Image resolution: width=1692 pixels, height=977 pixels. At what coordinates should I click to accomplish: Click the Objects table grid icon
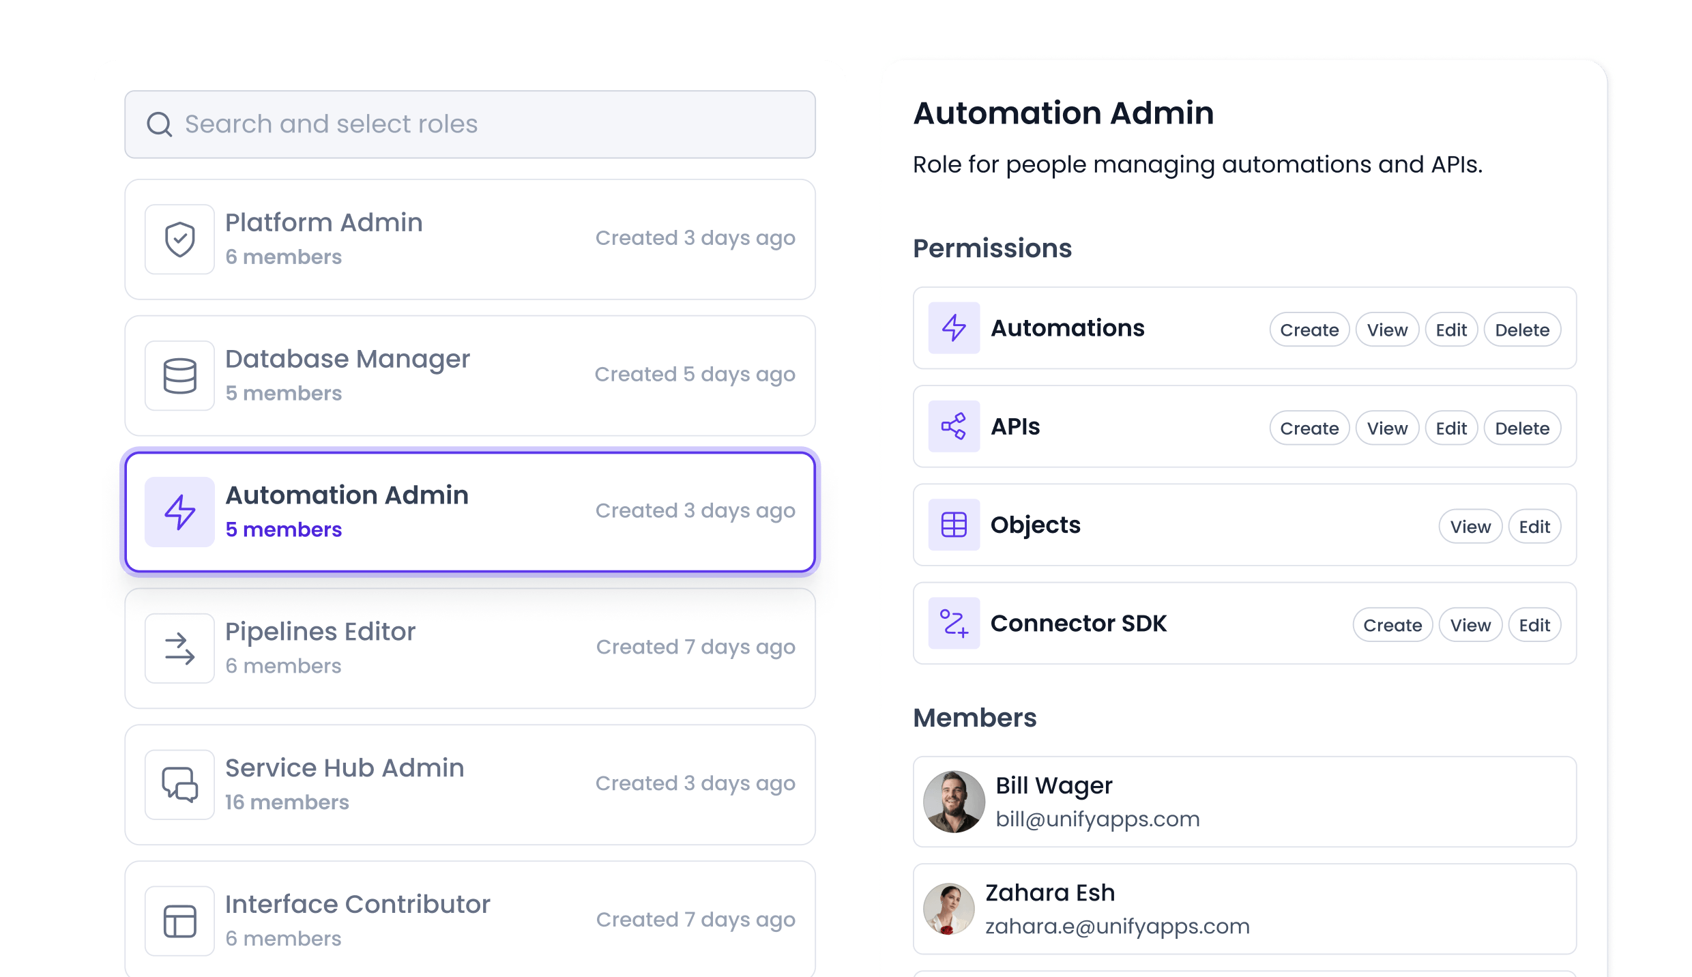pyautogui.click(x=954, y=525)
